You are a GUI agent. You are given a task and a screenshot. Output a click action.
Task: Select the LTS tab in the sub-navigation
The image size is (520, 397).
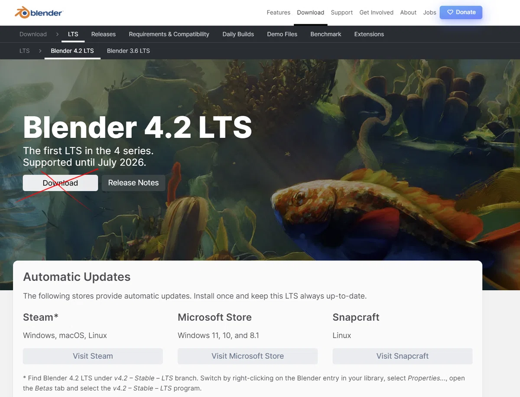(x=73, y=34)
